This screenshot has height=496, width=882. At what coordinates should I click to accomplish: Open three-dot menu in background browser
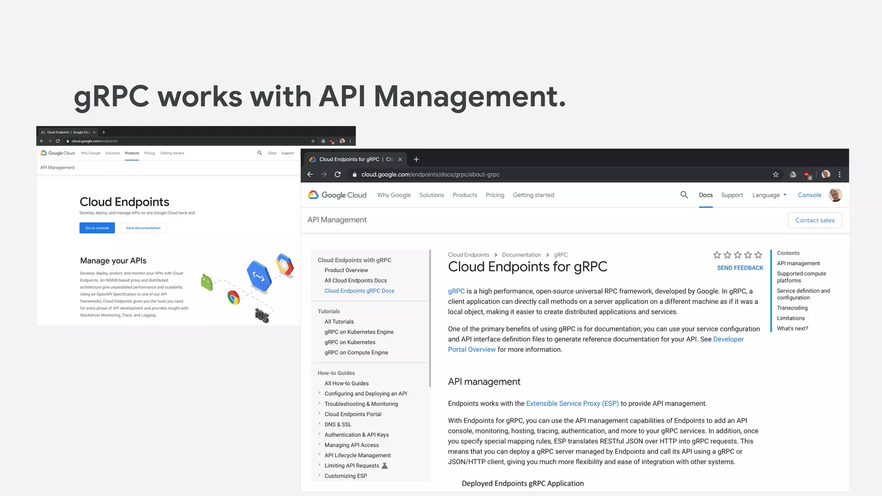(350, 141)
